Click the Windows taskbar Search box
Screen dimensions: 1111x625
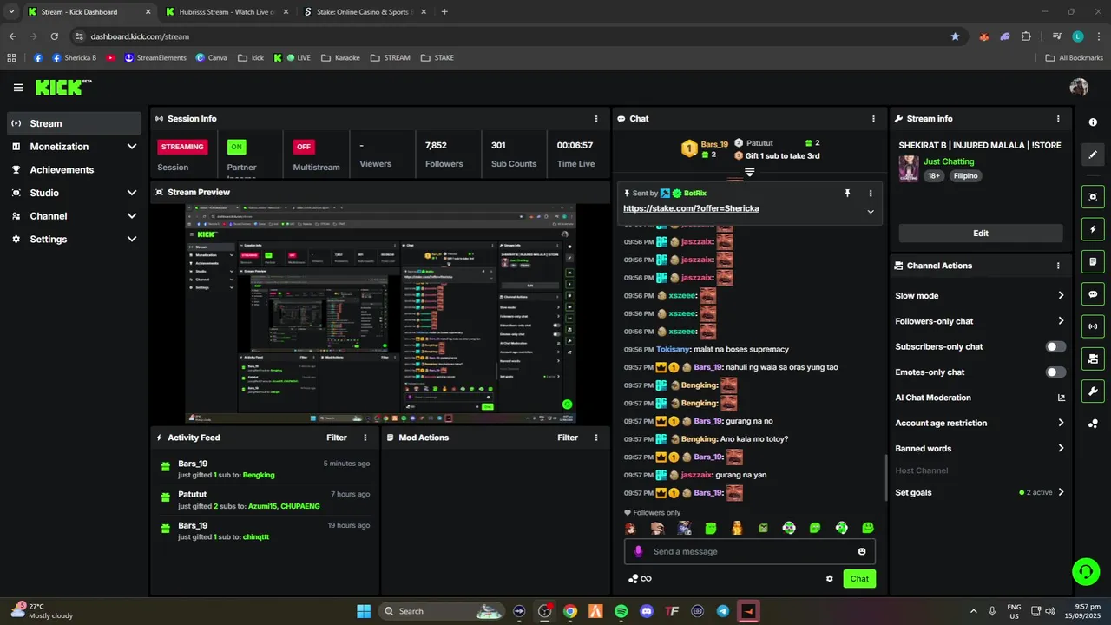[442, 611]
